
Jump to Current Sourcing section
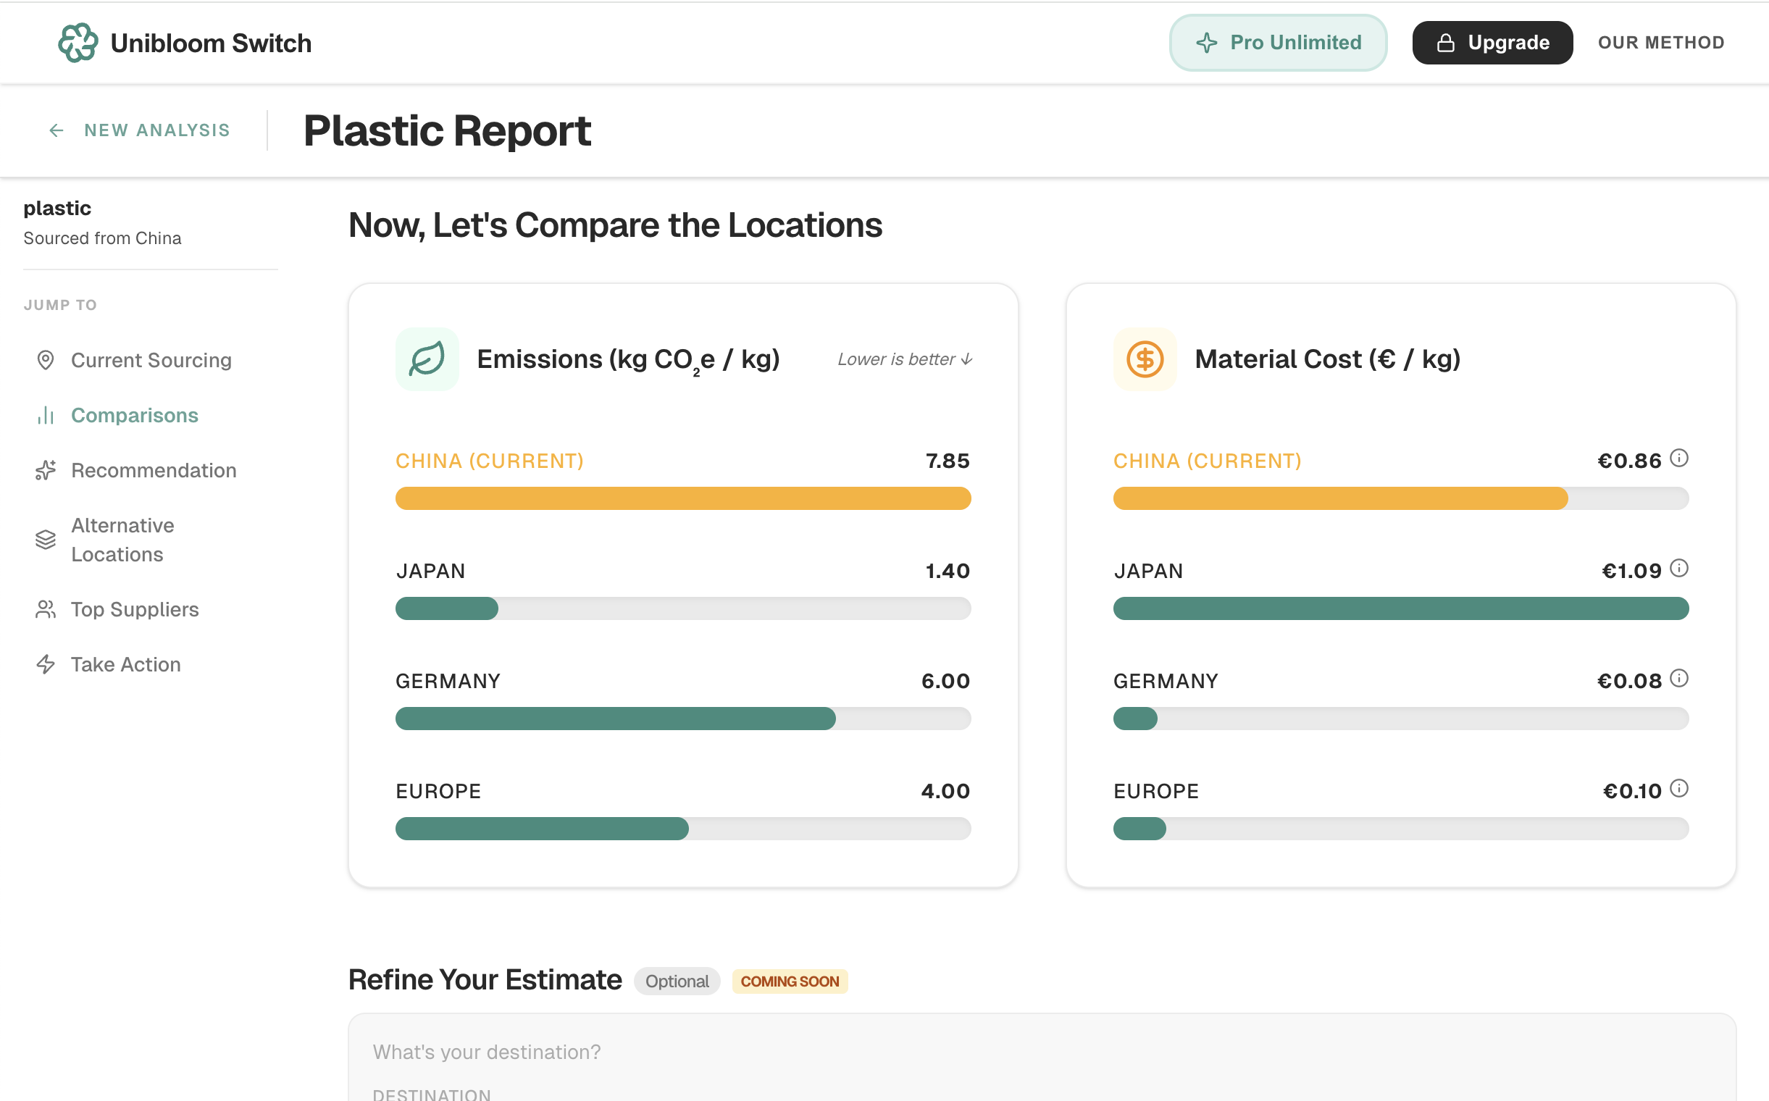[x=151, y=361]
